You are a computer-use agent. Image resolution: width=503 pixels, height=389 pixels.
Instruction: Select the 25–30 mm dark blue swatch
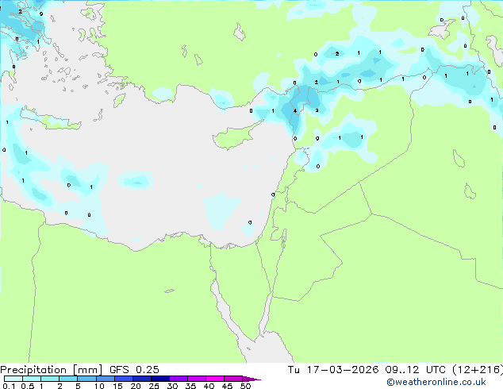pos(159,379)
